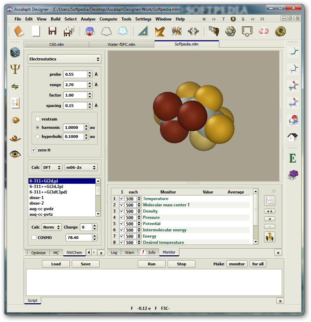Click the monitor button next to Make

[237, 264]
